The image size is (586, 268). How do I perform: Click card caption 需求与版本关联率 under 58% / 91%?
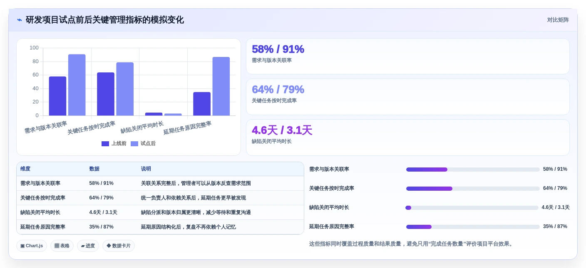click(272, 60)
